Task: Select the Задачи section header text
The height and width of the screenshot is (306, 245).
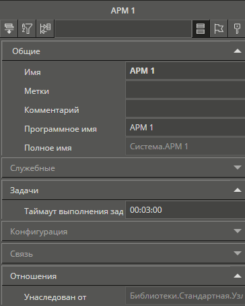Action: [x=24, y=190]
